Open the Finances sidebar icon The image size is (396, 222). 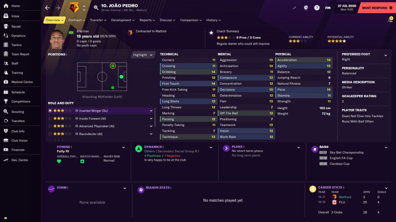click(x=6, y=150)
